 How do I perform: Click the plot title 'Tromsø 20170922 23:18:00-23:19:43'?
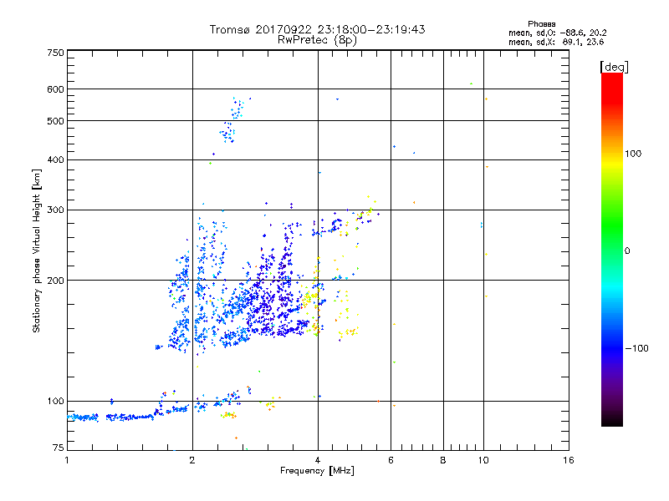pos(317,29)
